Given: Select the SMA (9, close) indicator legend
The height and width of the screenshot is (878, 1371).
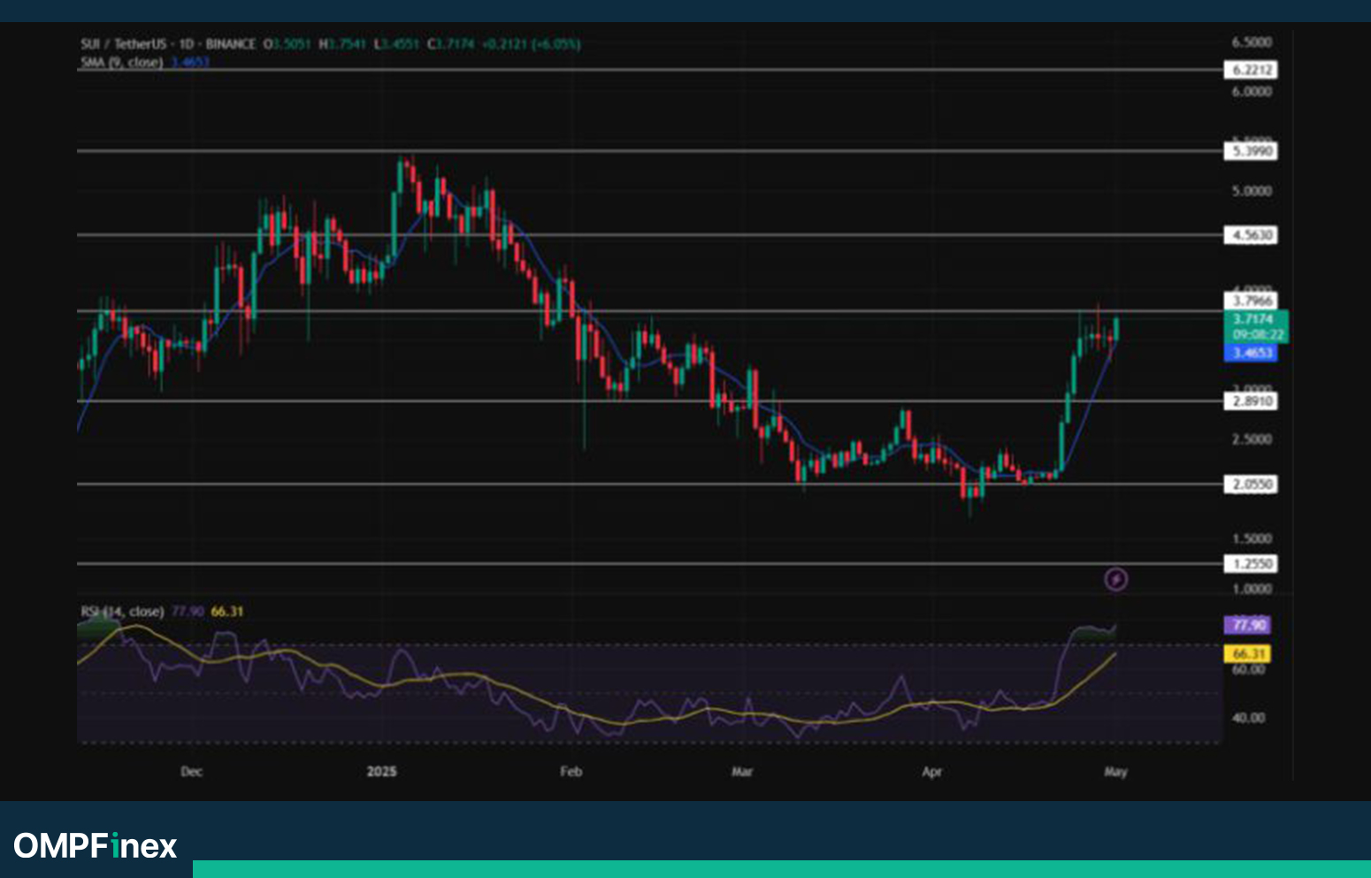Looking at the screenshot, I should click(x=122, y=62).
